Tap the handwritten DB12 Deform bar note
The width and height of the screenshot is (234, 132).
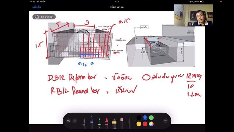72,77
